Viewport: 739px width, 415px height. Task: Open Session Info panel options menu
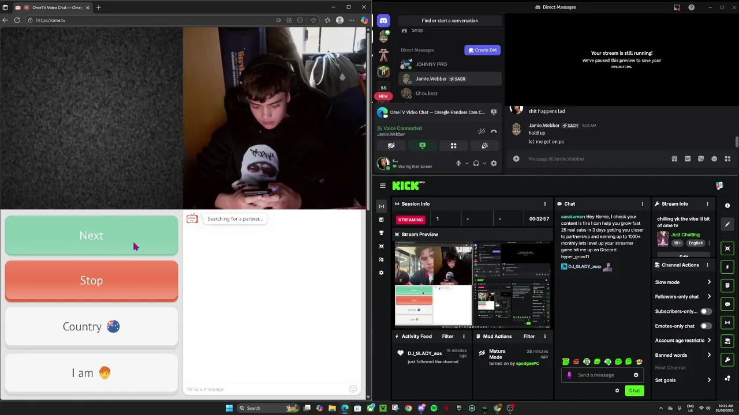[x=544, y=204]
